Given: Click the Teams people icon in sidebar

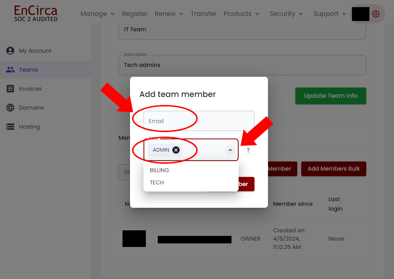Looking at the screenshot, I should coord(10,70).
